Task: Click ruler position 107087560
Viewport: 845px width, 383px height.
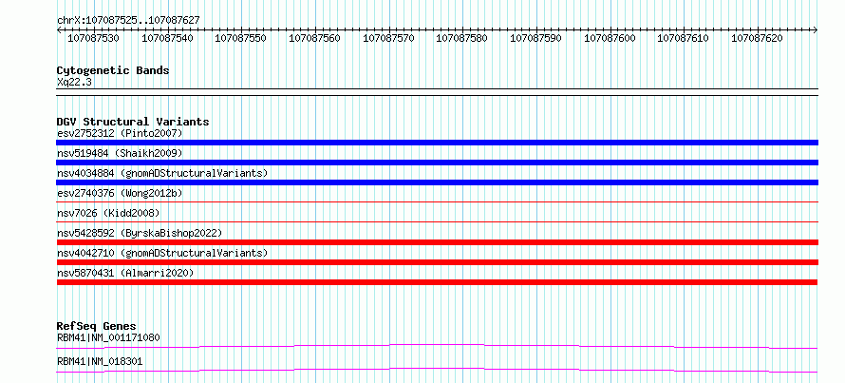Action: pyautogui.click(x=314, y=38)
